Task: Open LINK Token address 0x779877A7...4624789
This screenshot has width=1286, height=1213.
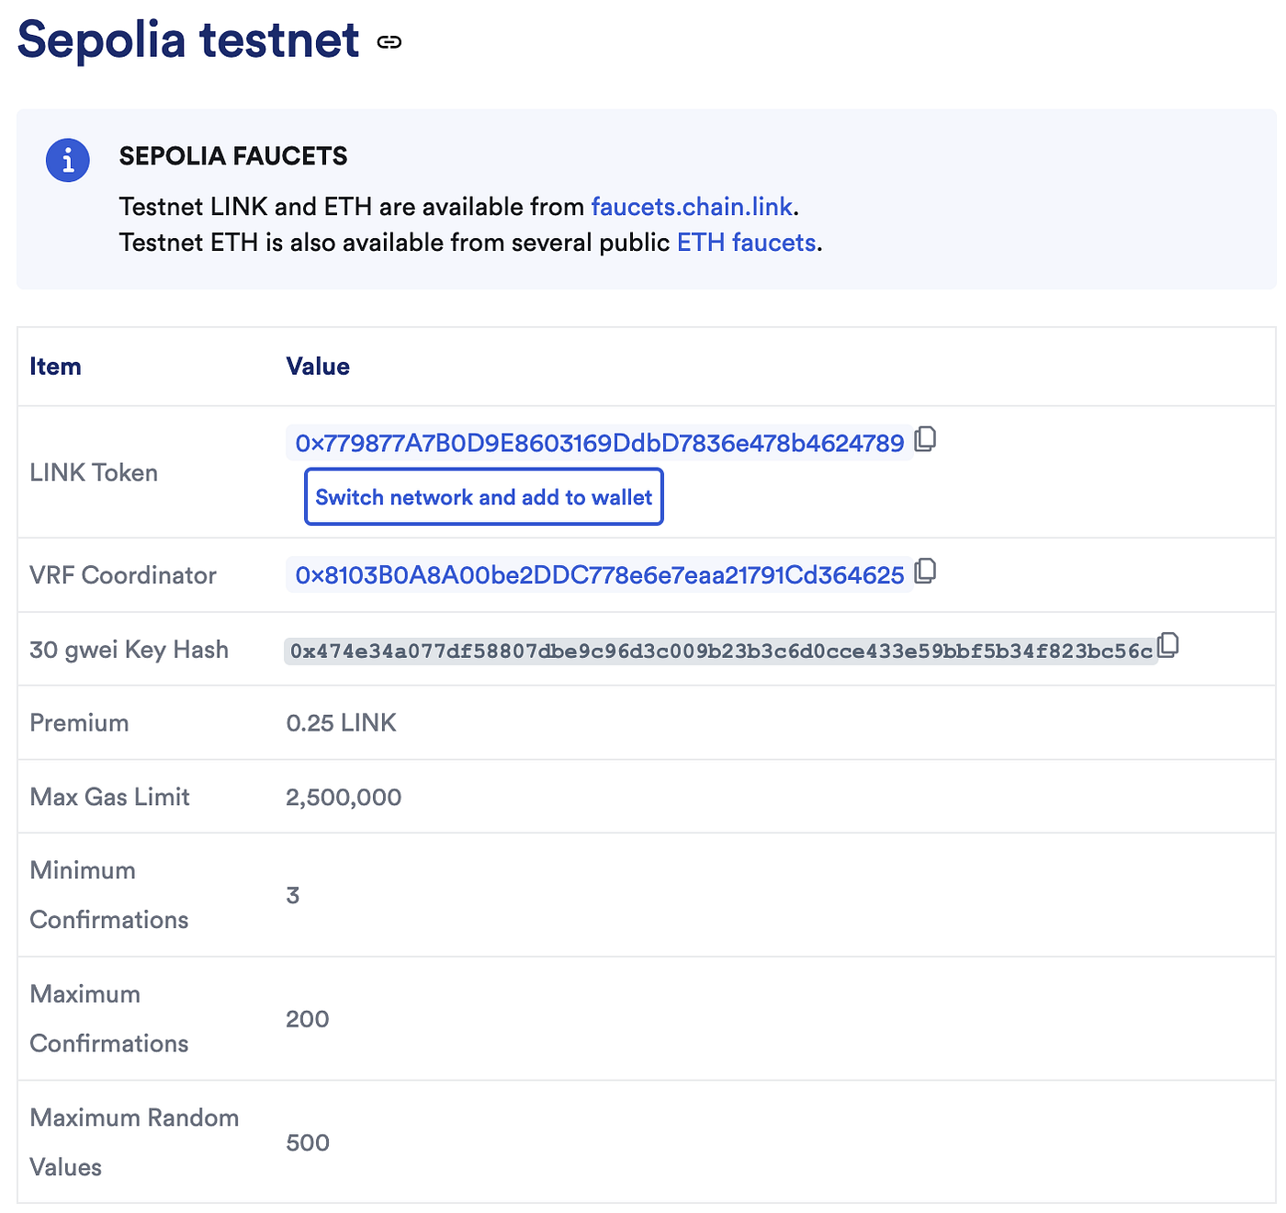Action: tap(600, 443)
